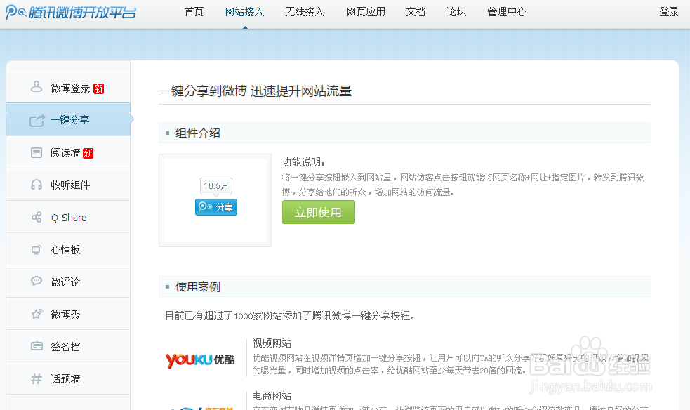The width and height of the screenshot is (690, 410).
Task: Click the 视频网站 case heading
Action: click(272, 343)
